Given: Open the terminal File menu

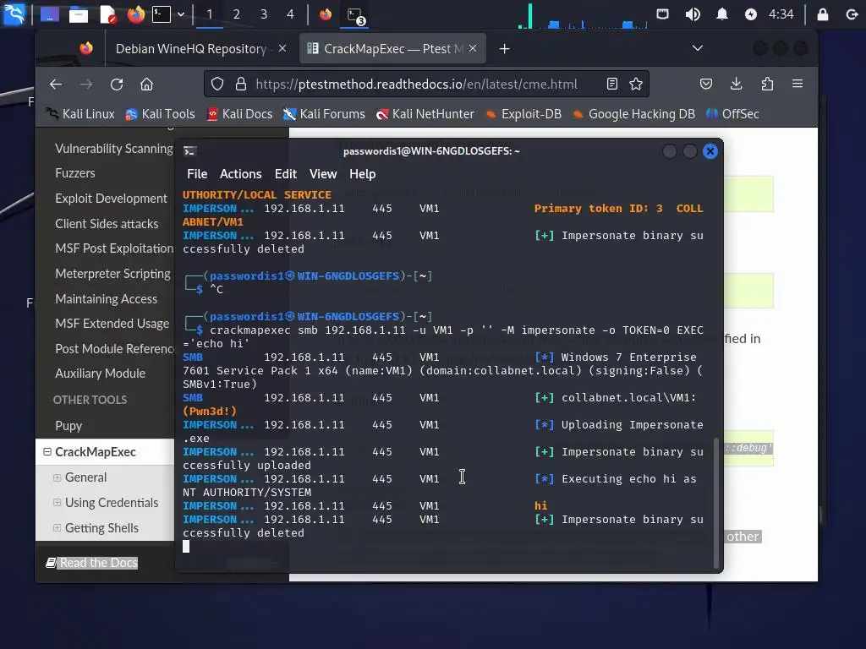Looking at the screenshot, I should (197, 174).
